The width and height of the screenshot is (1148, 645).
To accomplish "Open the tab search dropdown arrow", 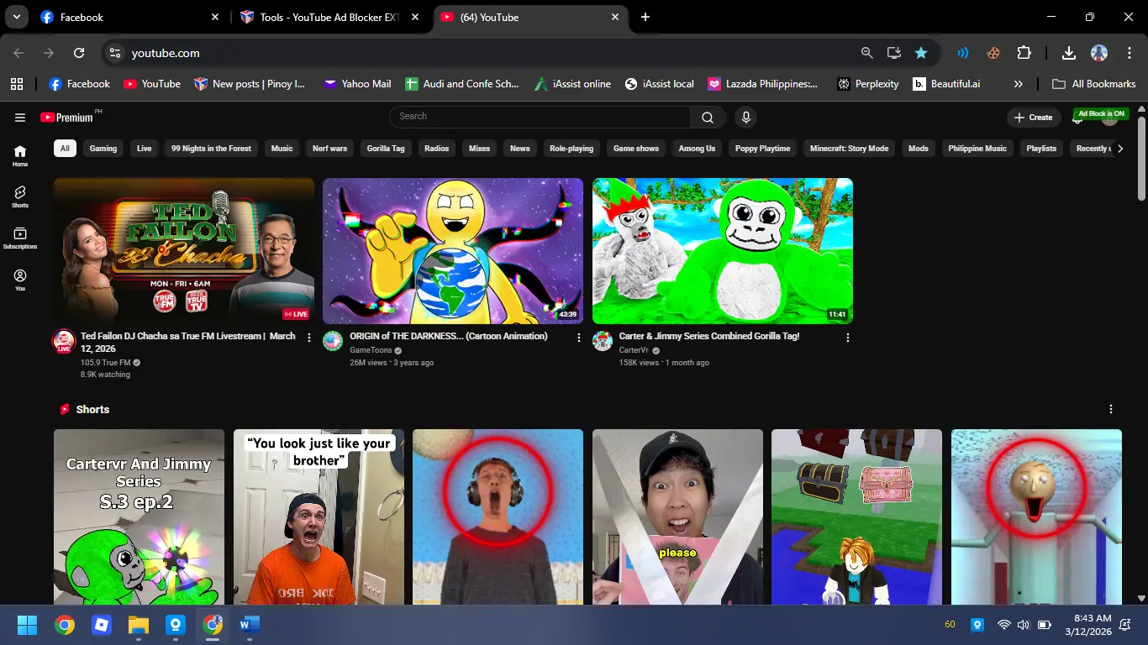I will [16, 17].
